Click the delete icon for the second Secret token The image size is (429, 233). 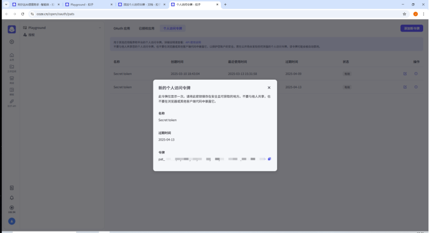tap(416, 87)
